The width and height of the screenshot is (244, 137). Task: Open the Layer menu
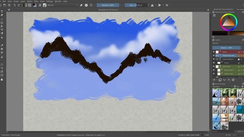pos(23,1)
